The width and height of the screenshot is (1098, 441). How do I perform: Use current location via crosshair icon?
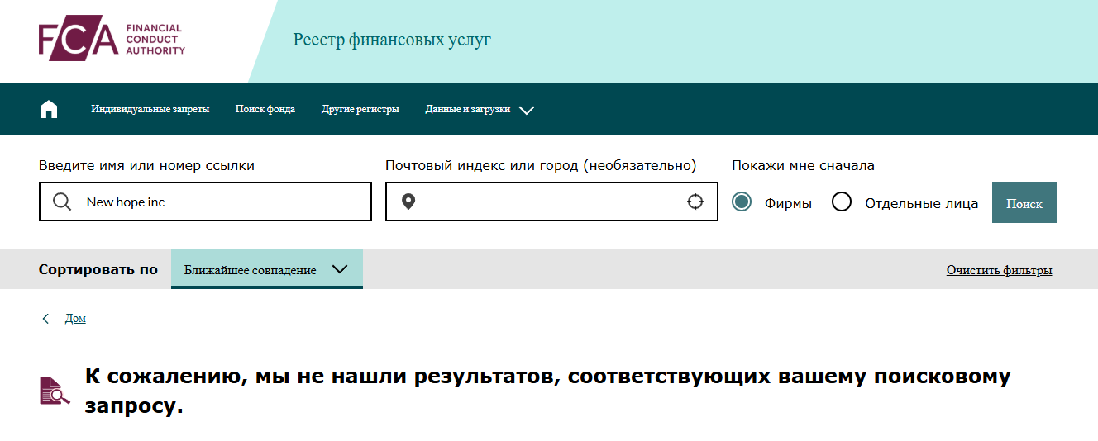click(695, 202)
